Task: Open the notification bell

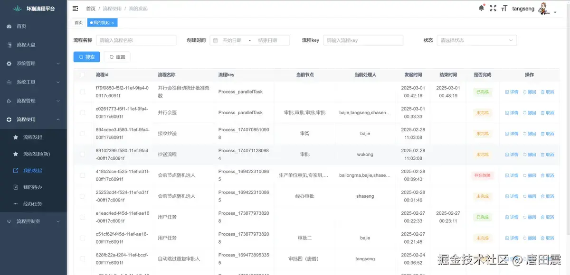Action: (481, 8)
